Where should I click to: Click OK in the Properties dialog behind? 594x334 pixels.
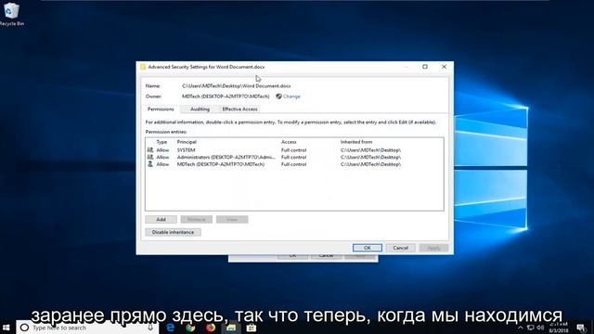click(x=292, y=256)
